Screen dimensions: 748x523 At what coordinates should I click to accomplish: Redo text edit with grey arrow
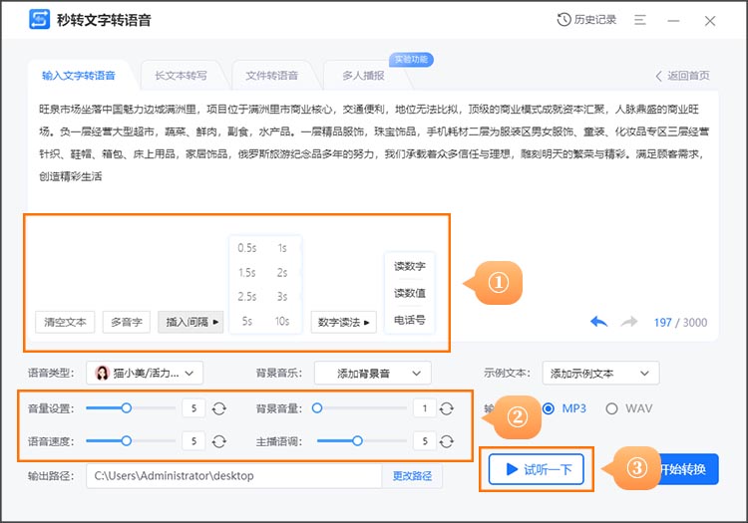(x=628, y=322)
